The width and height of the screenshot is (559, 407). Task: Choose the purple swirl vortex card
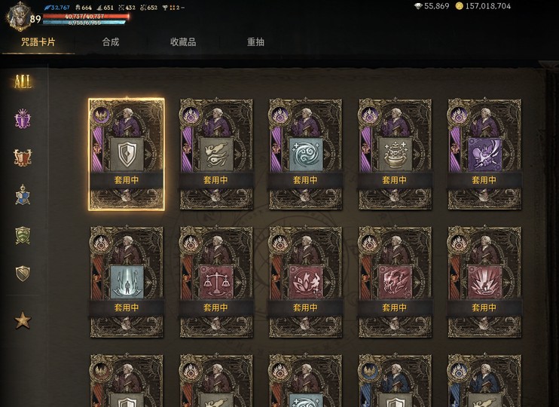click(x=306, y=154)
